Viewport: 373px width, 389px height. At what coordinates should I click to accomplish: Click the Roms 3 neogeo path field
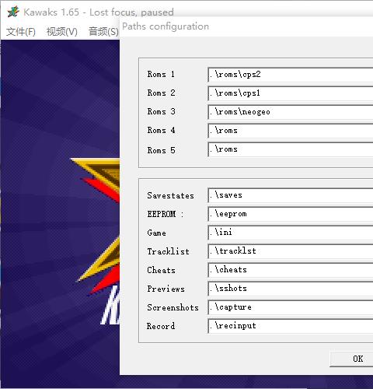(291, 112)
